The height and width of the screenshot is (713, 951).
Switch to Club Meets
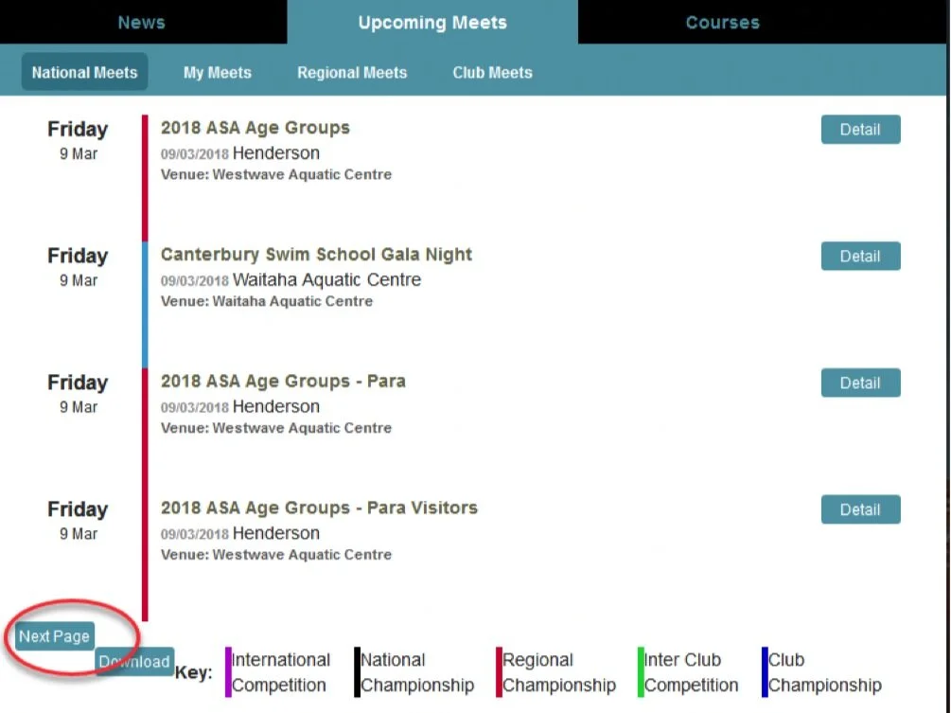pos(492,72)
